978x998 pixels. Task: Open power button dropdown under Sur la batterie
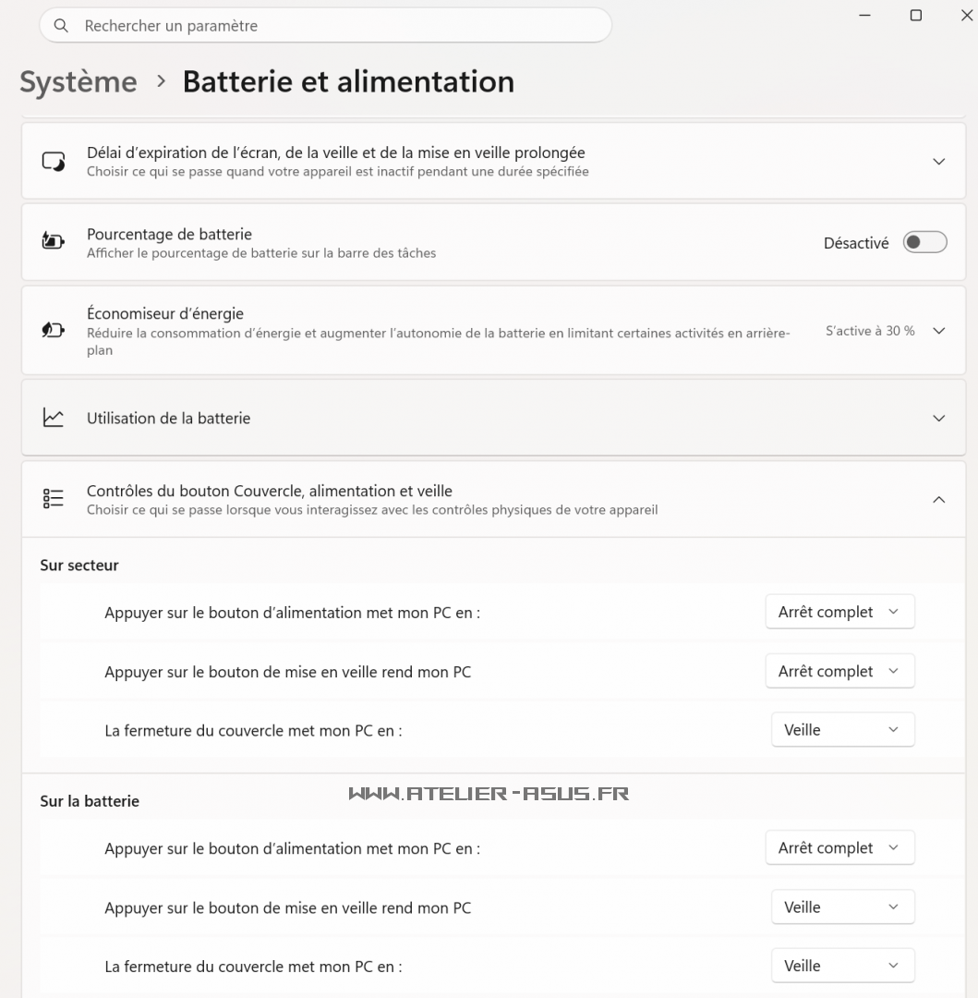(840, 847)
